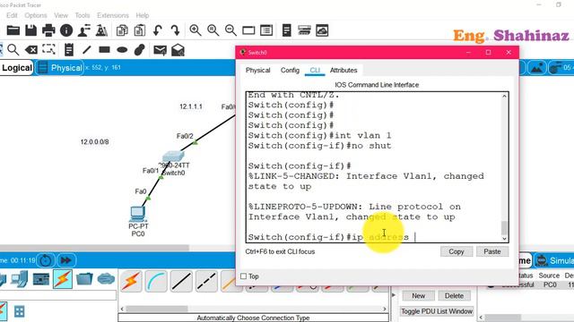Click the 12.0.0.0/8 network label
This screenshot has width=574, height=322.
(94, 142)
